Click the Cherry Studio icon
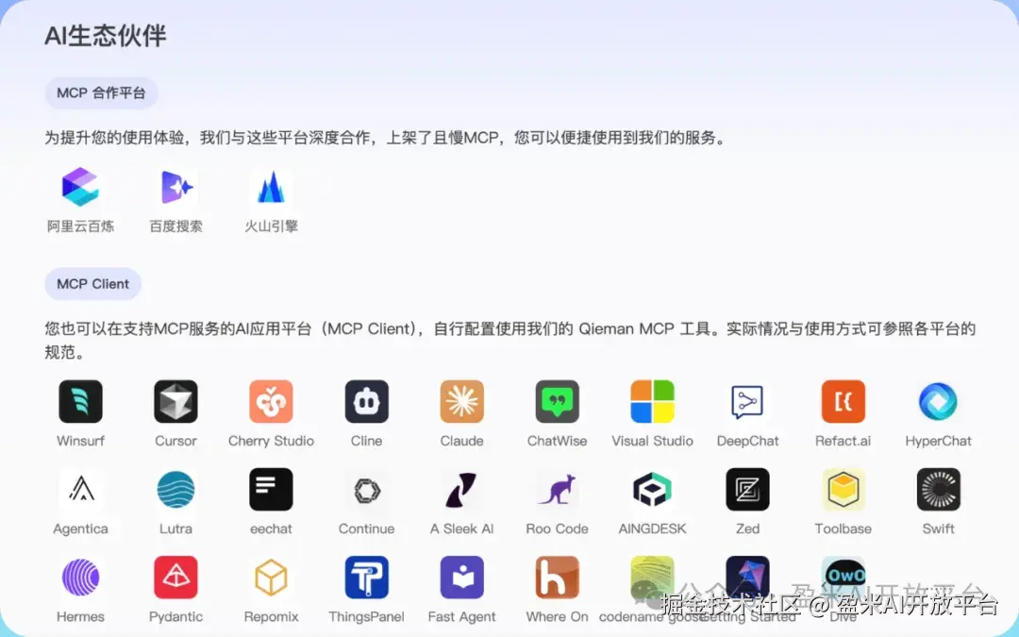The height and width of the screenshot is (637, 1019). point(271,401)
